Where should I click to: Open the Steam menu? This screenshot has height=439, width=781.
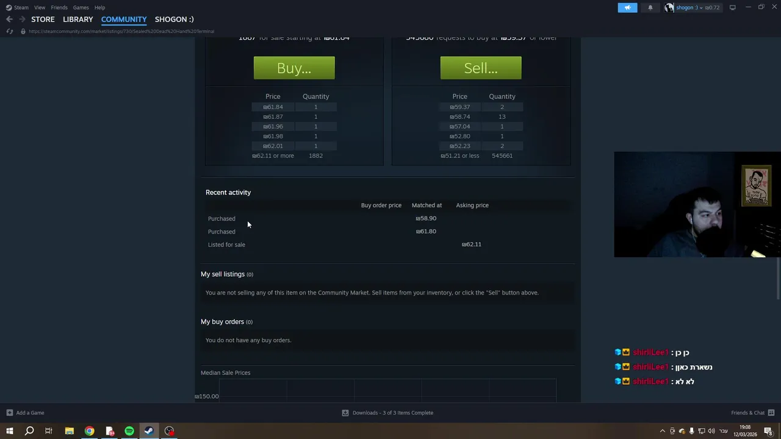point(21,7)
